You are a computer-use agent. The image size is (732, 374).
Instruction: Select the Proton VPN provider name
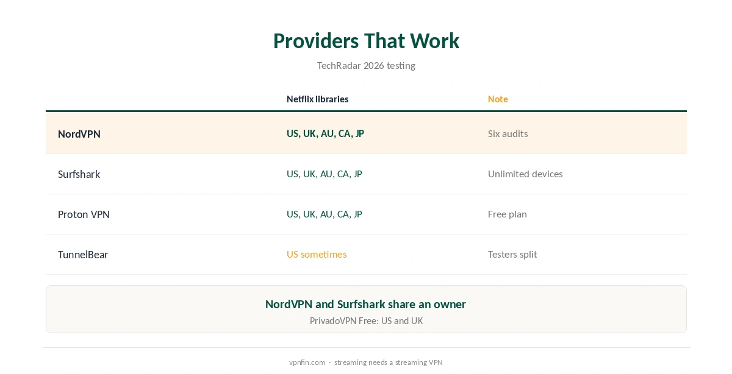[x=84, y=214]
